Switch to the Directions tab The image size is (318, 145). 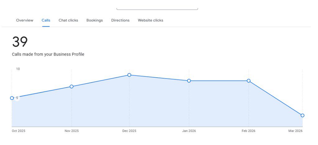click(120, 20)
